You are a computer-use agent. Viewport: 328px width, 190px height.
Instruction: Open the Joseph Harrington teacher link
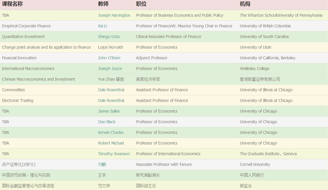click(114, 15)
